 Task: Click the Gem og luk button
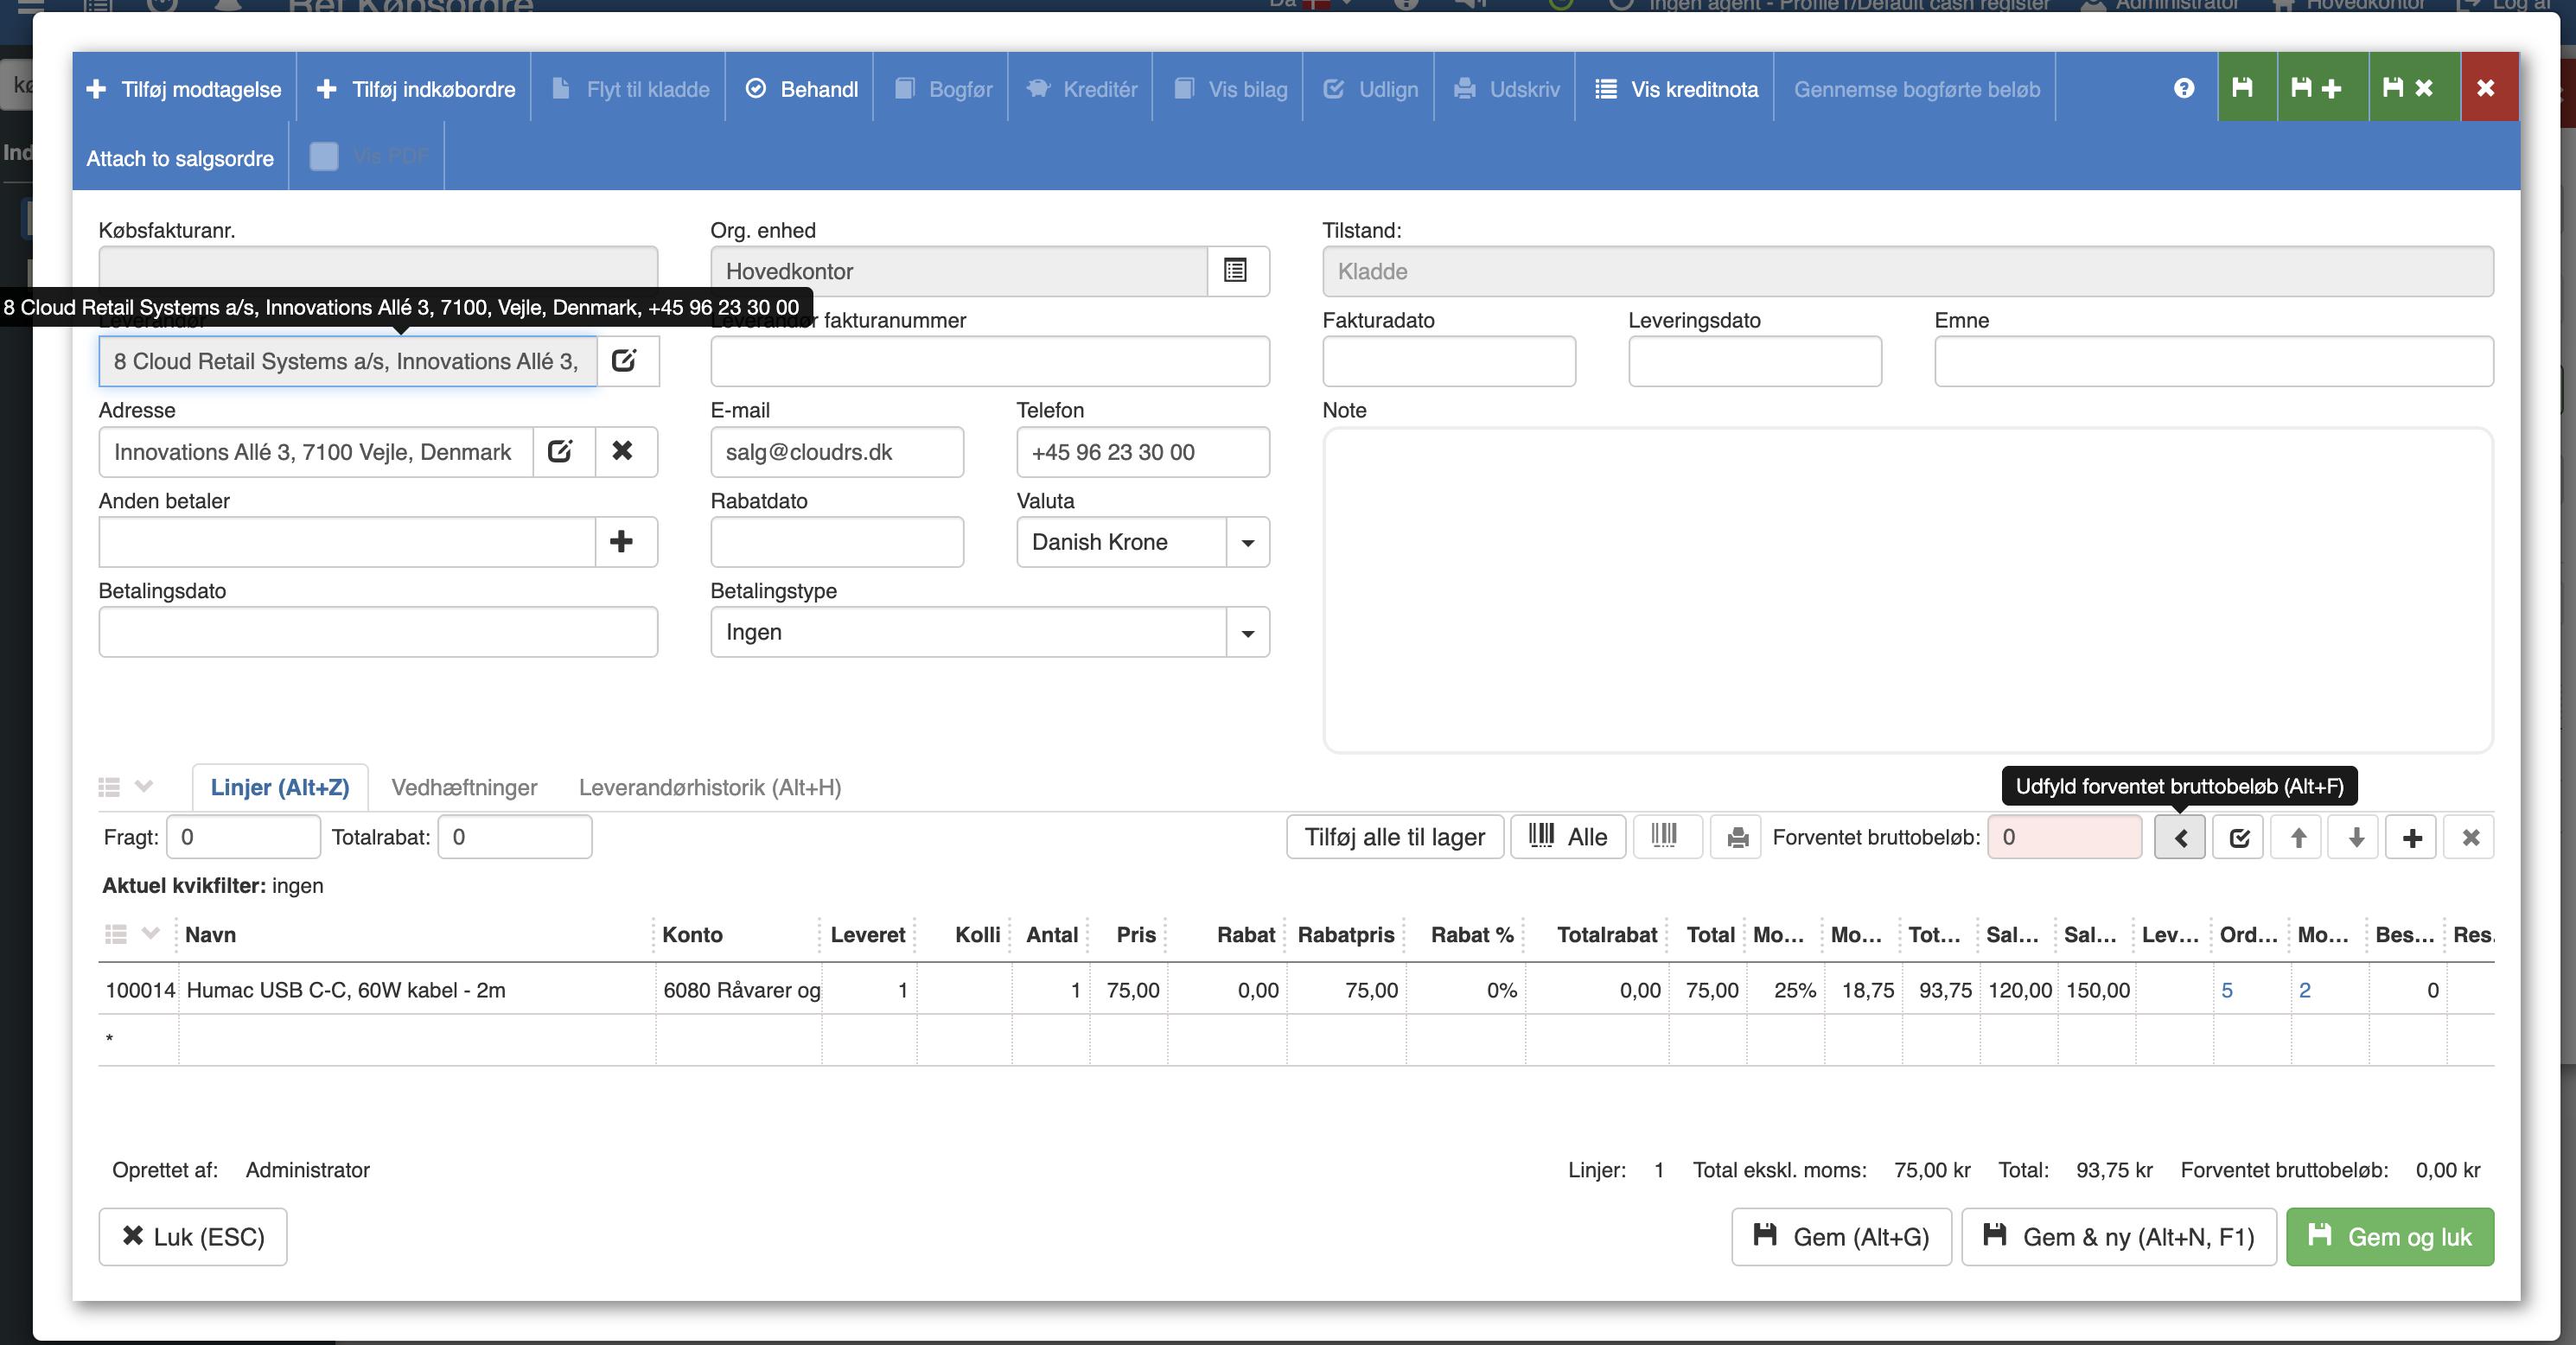pyautogui.click(x=2389, y=1237)
